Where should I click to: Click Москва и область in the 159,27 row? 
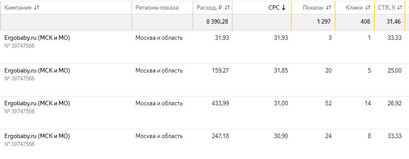click(159, 71)
